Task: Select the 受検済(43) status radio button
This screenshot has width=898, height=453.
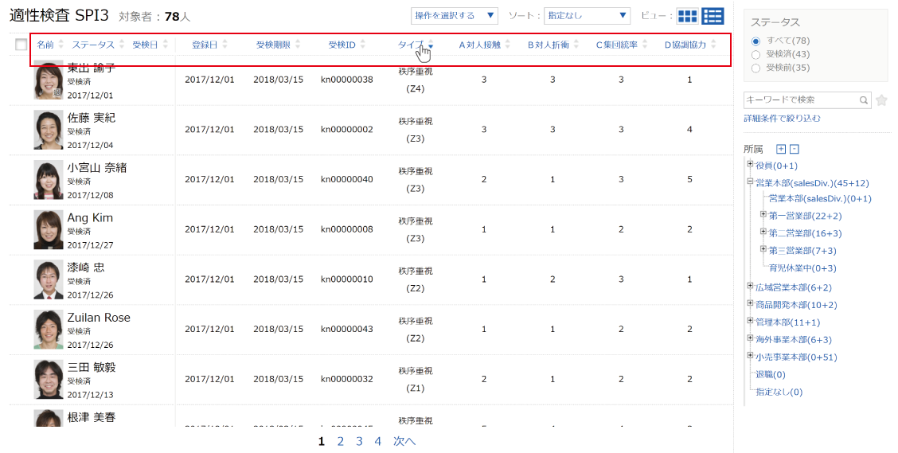Action: 755,54
